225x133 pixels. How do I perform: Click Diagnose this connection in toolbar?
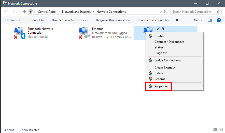(113, 20)
